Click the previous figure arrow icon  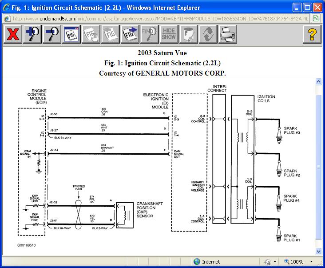[x=111, y=34]
